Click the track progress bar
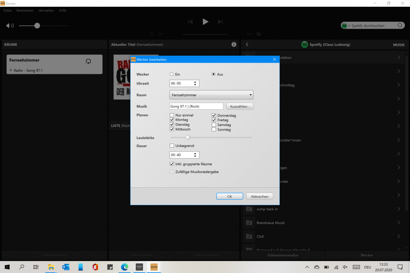Image resolution: width=410 pixels, height=273 pixels. pyautogui.click(x=205, y=34)
